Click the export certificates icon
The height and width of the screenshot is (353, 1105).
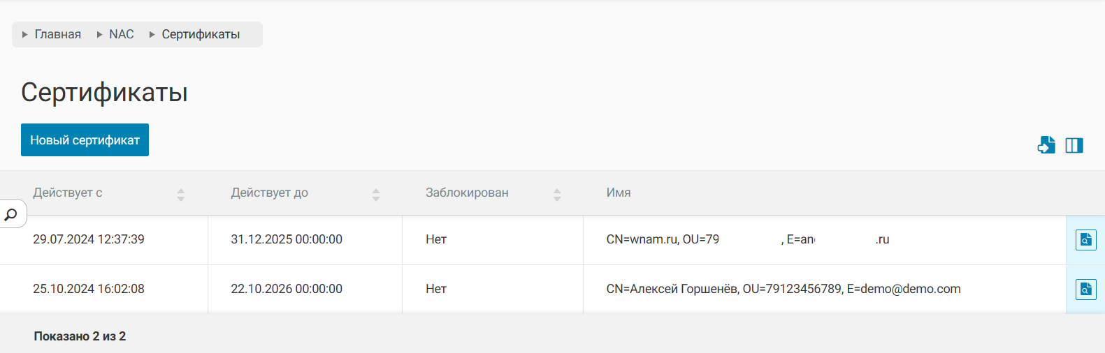click(x=1046, y=145)
